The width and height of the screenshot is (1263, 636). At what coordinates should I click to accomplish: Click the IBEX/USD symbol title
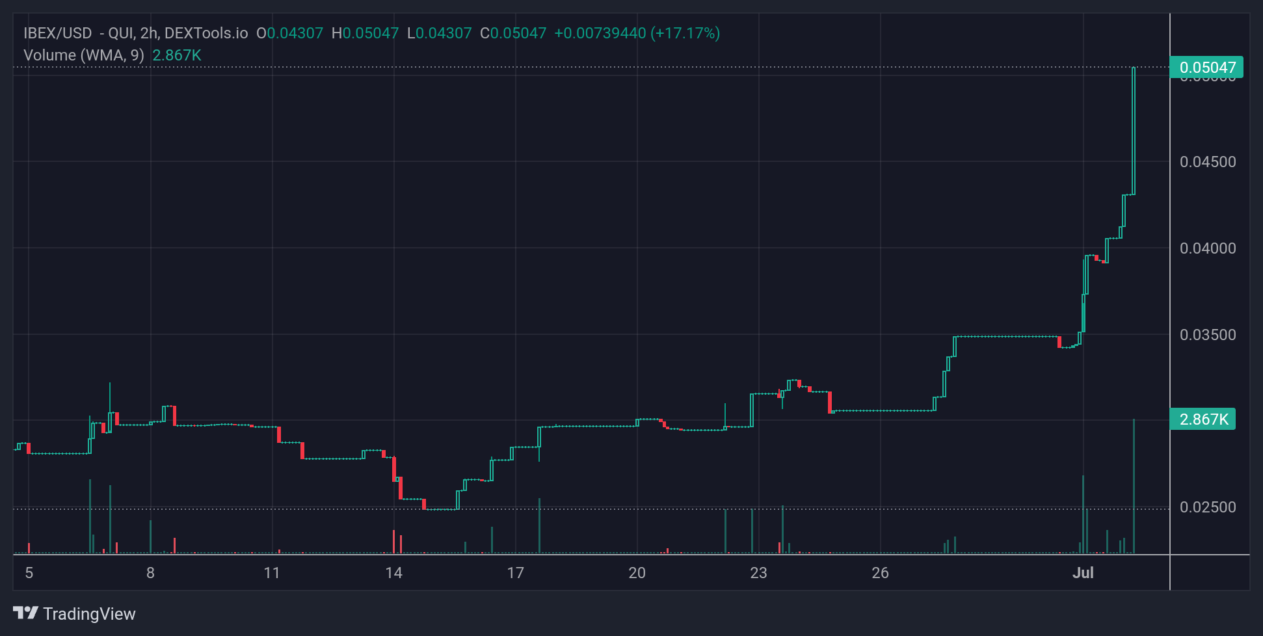58,33
